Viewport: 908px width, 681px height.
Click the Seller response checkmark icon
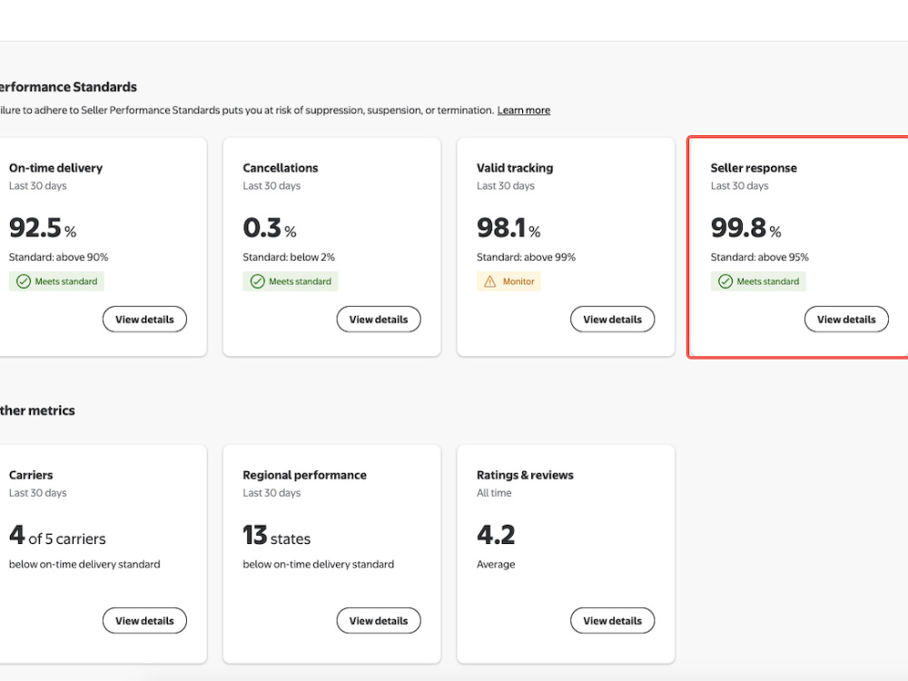(x=725, y=281)
